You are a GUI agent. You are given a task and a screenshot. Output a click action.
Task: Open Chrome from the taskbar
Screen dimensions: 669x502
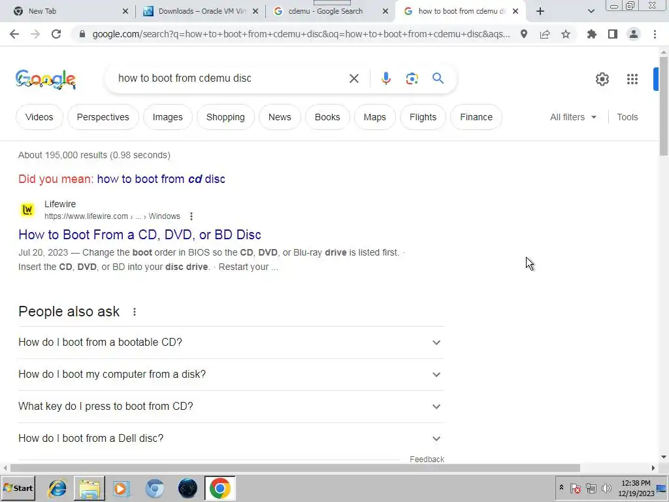(220, 488)
